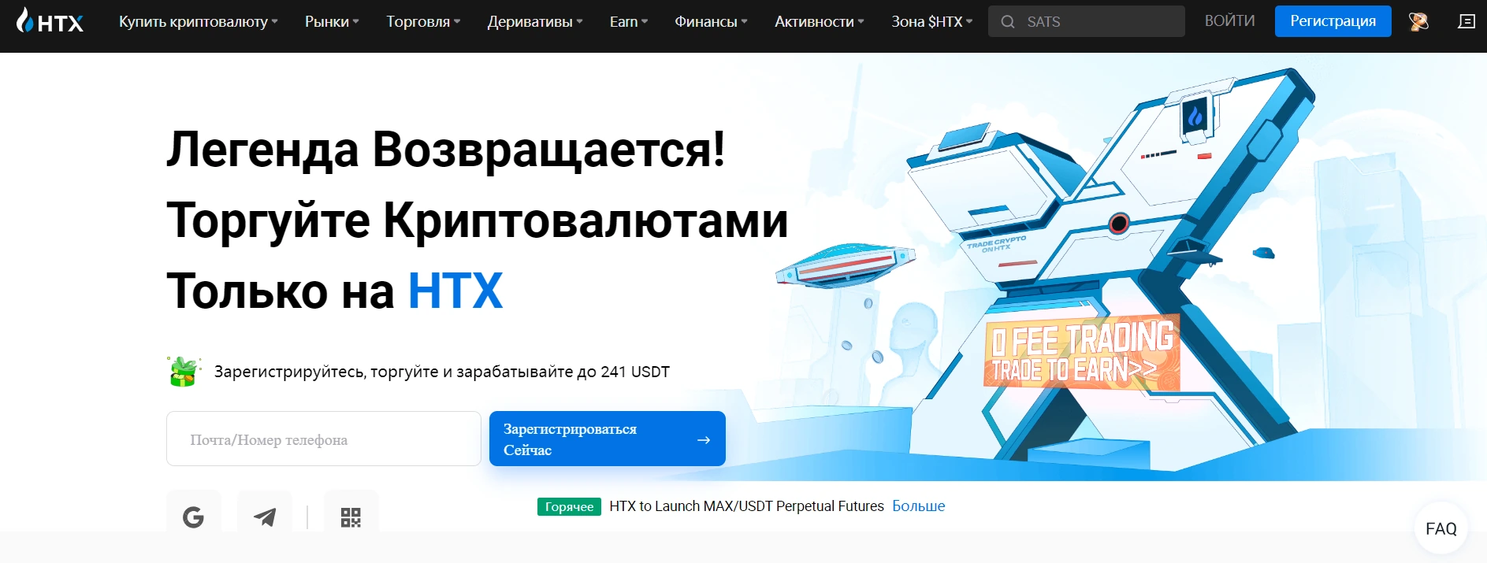Click the gift box reward icon
The image size is (1487, 563).
[184, 372]
